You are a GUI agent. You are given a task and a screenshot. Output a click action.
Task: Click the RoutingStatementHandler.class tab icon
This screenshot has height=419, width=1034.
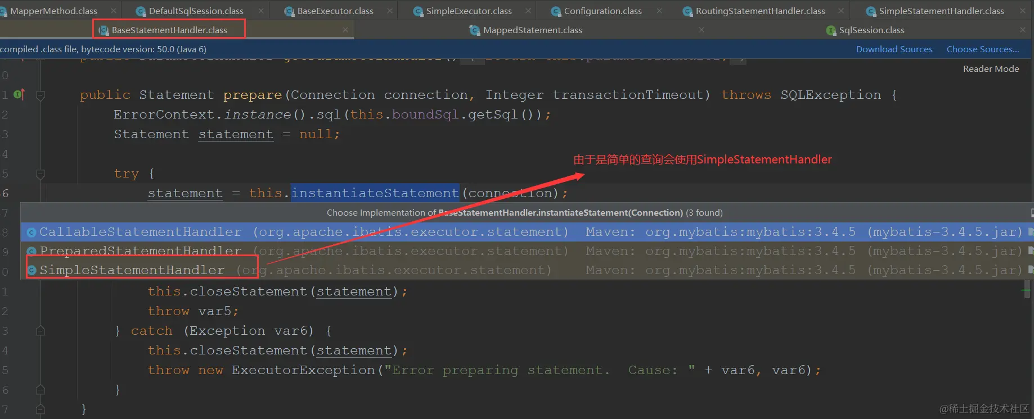point(687,11)
